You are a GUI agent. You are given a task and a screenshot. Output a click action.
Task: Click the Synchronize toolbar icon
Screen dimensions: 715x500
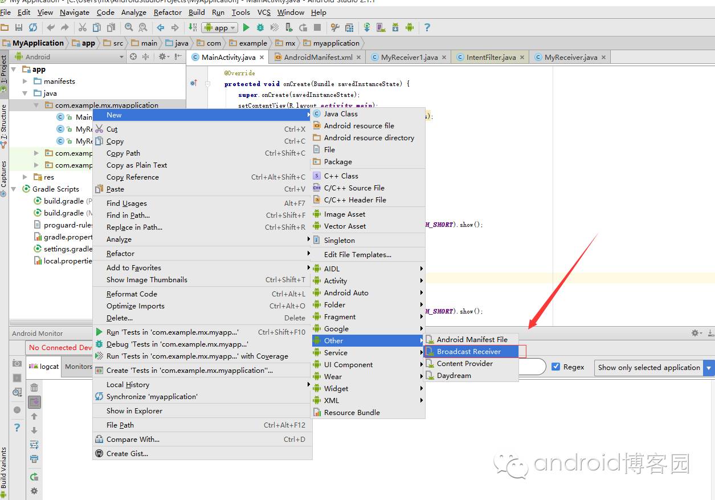[33, 27]
